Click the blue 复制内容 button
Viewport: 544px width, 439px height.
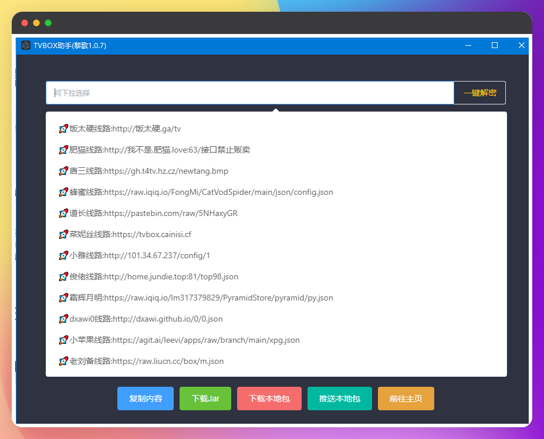click(x=146, y=399)
